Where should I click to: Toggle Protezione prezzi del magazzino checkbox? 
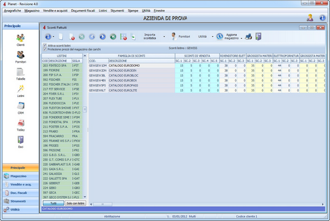(x=45, y=49)
